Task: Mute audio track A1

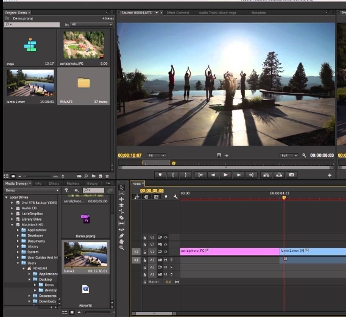Action: [x=166, y=260]
